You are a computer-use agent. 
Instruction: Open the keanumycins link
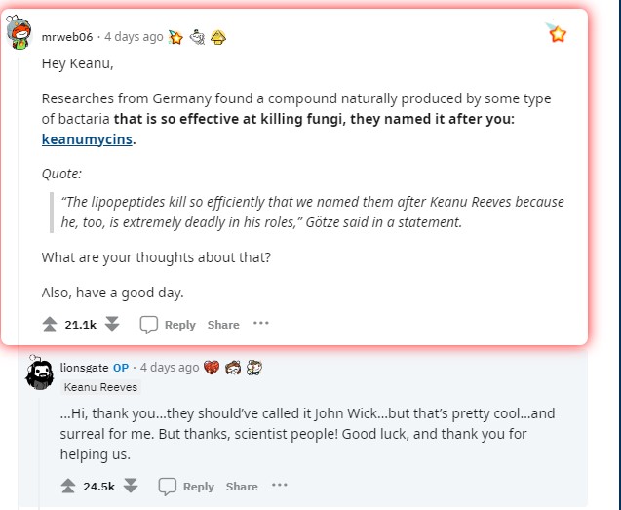(x=87, y=139)
